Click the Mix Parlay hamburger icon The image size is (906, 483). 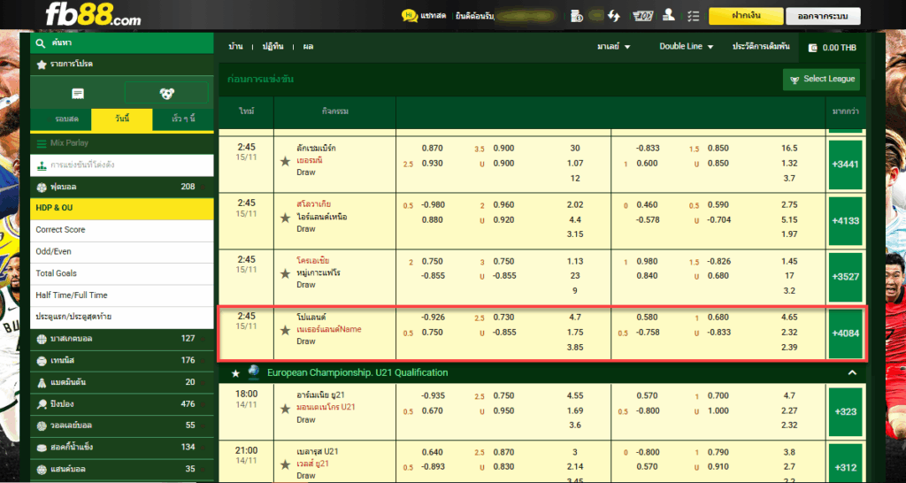click(x=42, y=143)
